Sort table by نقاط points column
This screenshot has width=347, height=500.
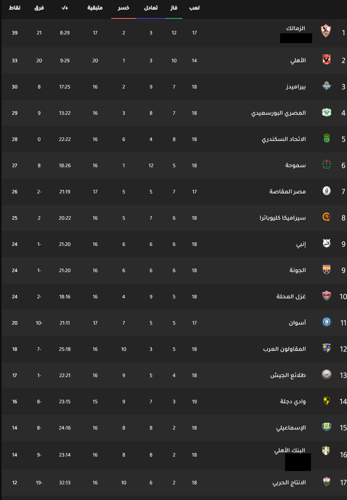pyautogui.click(x=15, y=8)
